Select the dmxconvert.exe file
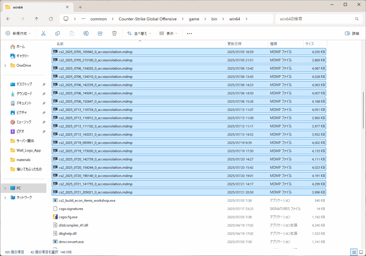The width and height of the screenshot is (366, 256). click(189, 242)
